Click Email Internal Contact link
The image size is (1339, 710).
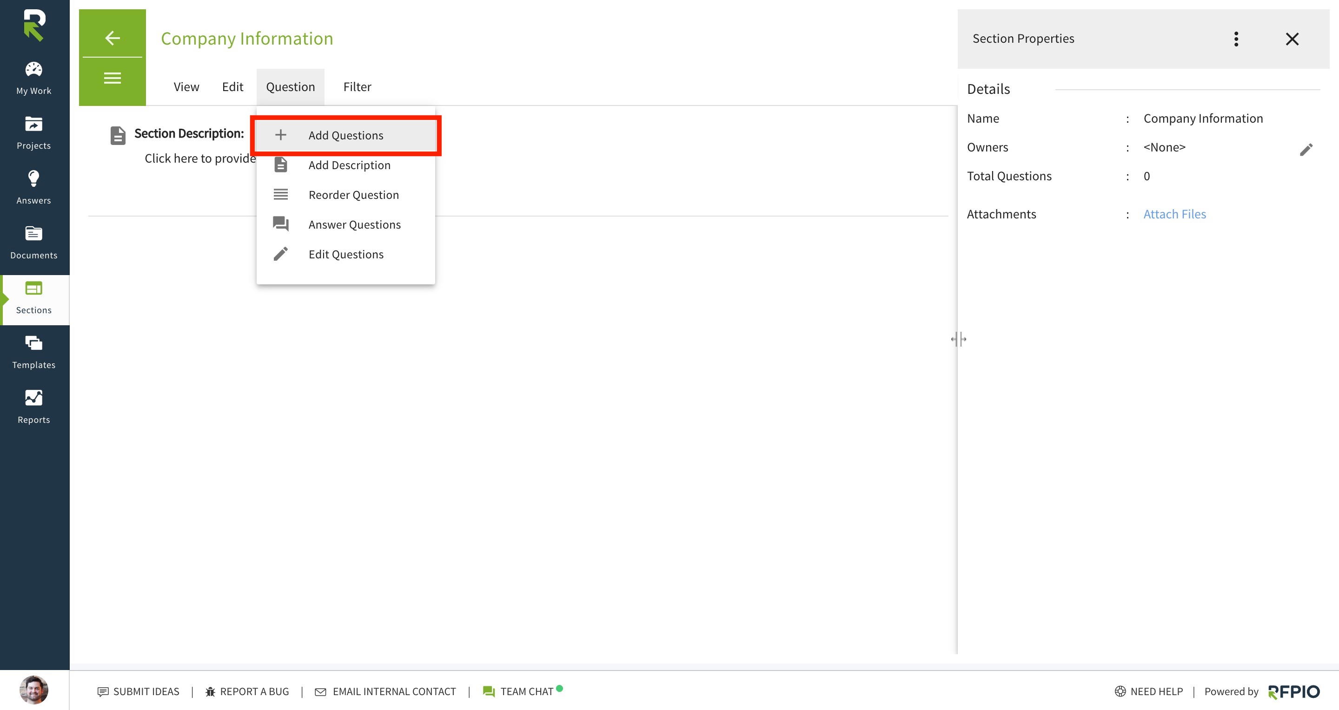coord(385,691)
